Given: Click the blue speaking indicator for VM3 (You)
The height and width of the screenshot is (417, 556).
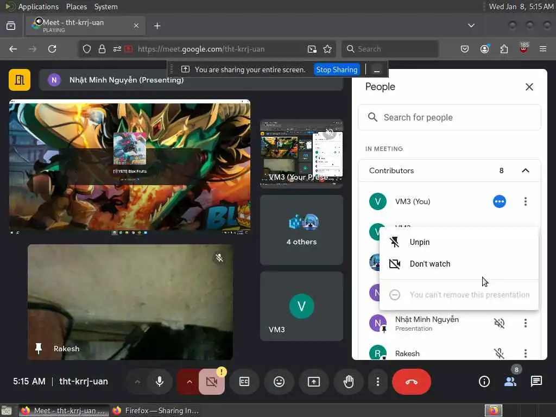Looking at the screenshot, I should (500, 201).
